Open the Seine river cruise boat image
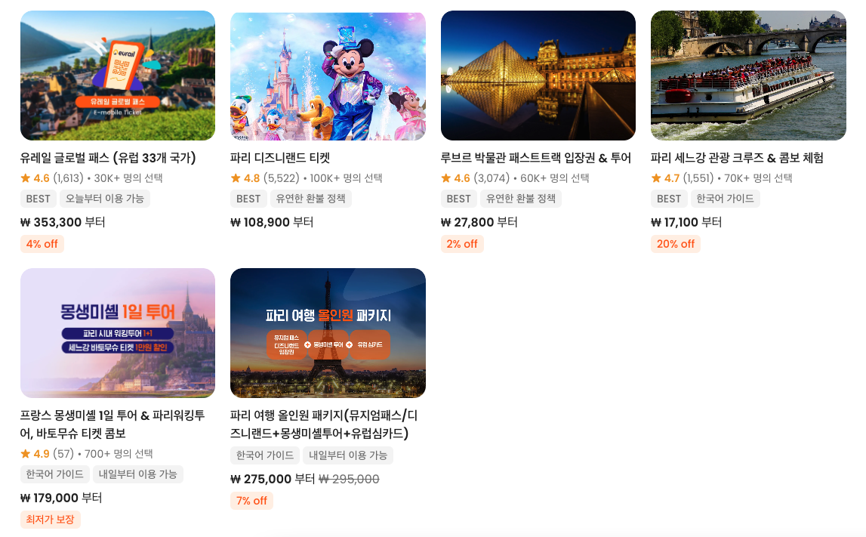The image size is (866, 537). tap(748, 76)
